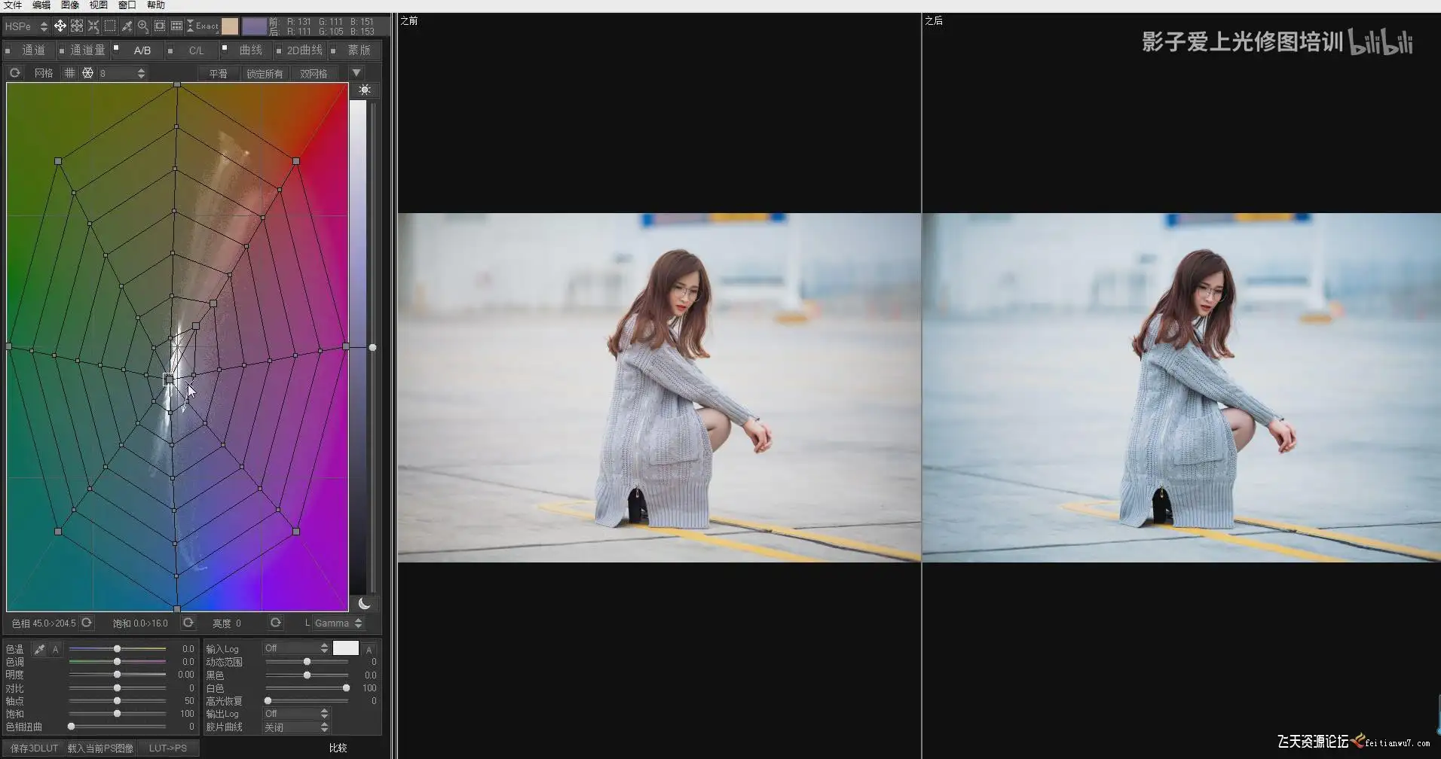This screenshot has height=759, width=1441.
Task: Switch to the 曲线 tab
Action: (251, 50)
